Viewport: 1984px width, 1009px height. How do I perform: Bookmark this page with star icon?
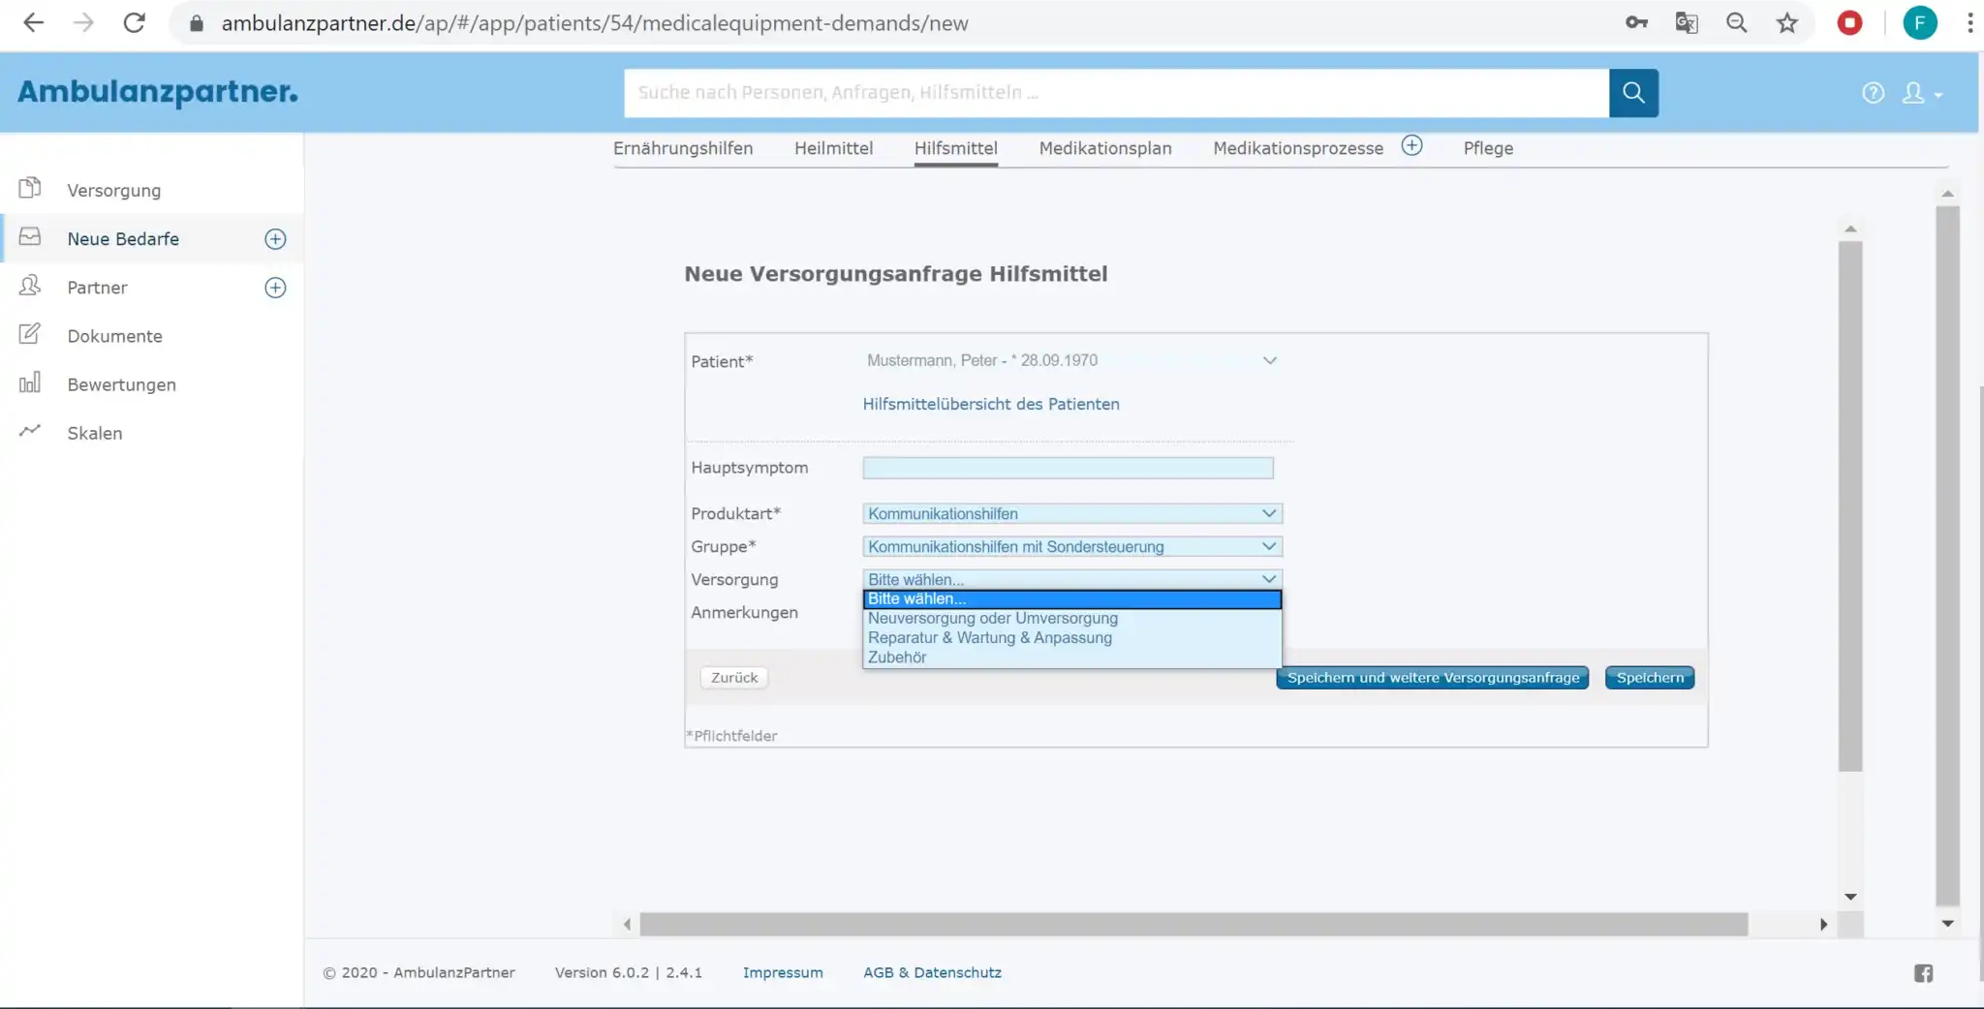1787,23
